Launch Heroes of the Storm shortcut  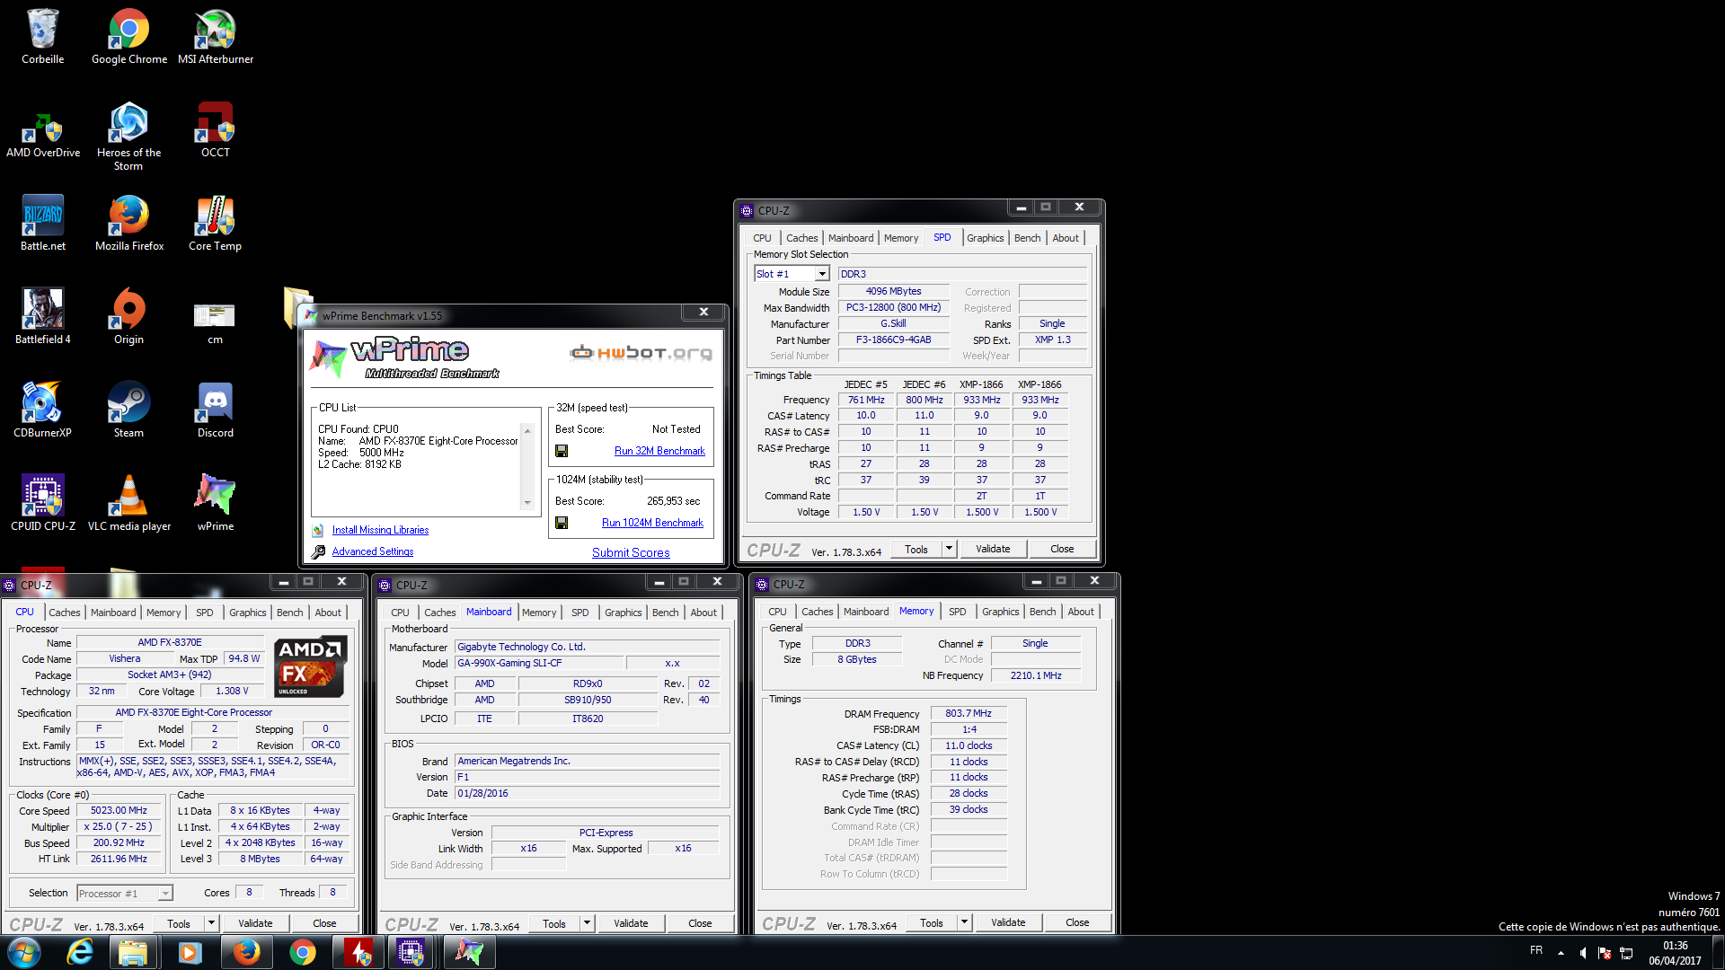tap(128, 136)
